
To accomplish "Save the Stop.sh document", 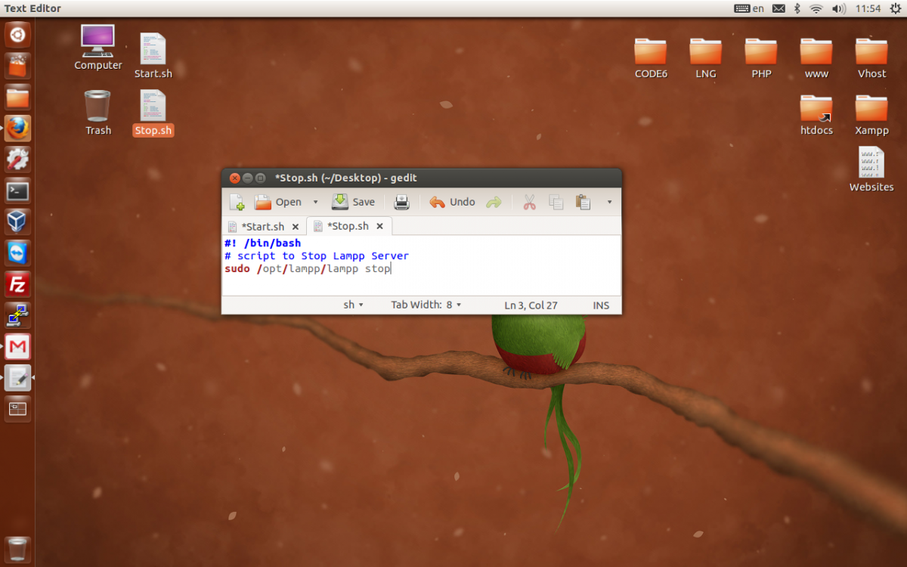I will (x=354, y=202).
